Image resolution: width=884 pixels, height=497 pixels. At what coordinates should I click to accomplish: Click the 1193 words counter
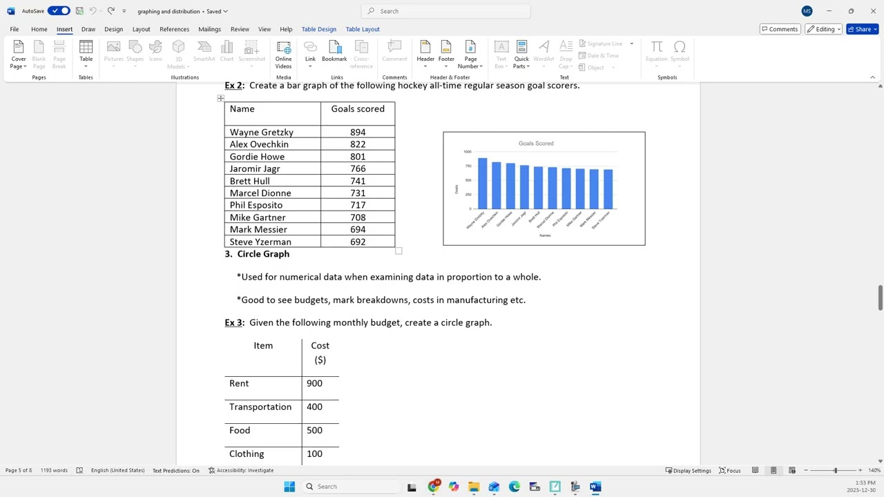tap(54, 470)
